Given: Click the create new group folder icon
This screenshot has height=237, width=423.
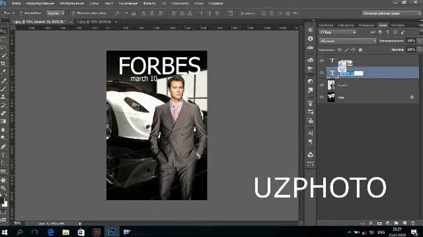Looking at the screenshot, I should tap(397, 223).
